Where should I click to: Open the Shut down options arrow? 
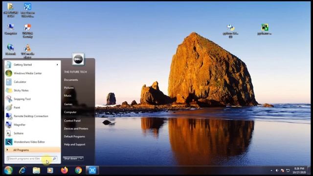tap(81, 158)
